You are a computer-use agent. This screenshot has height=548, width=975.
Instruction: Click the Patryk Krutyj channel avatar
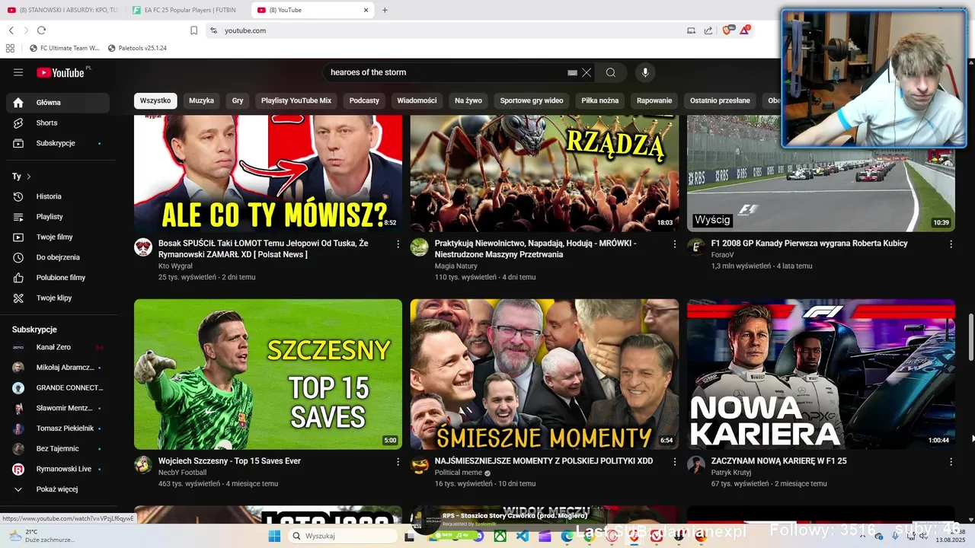coord(696,464)
